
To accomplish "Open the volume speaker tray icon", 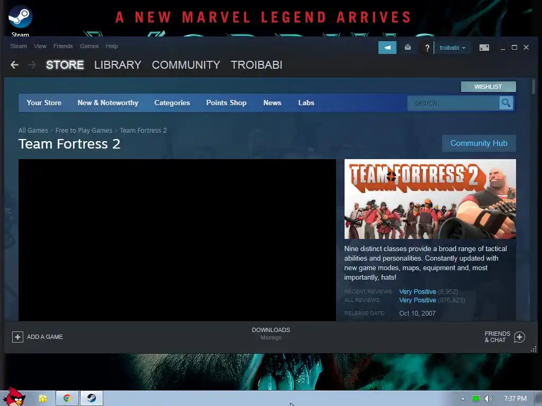I will tap(488, 399).
